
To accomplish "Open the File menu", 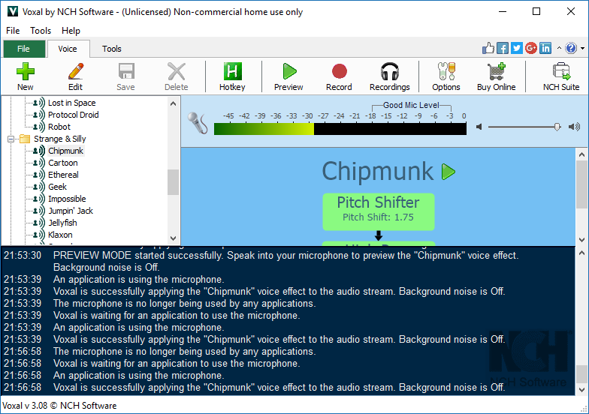I will [13, 30].
